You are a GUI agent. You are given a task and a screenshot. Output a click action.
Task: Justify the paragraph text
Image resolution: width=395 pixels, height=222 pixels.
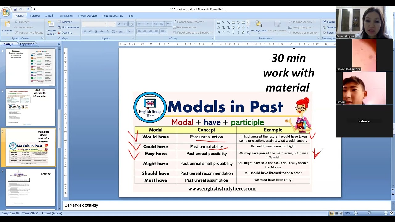(x=156, y=31)
